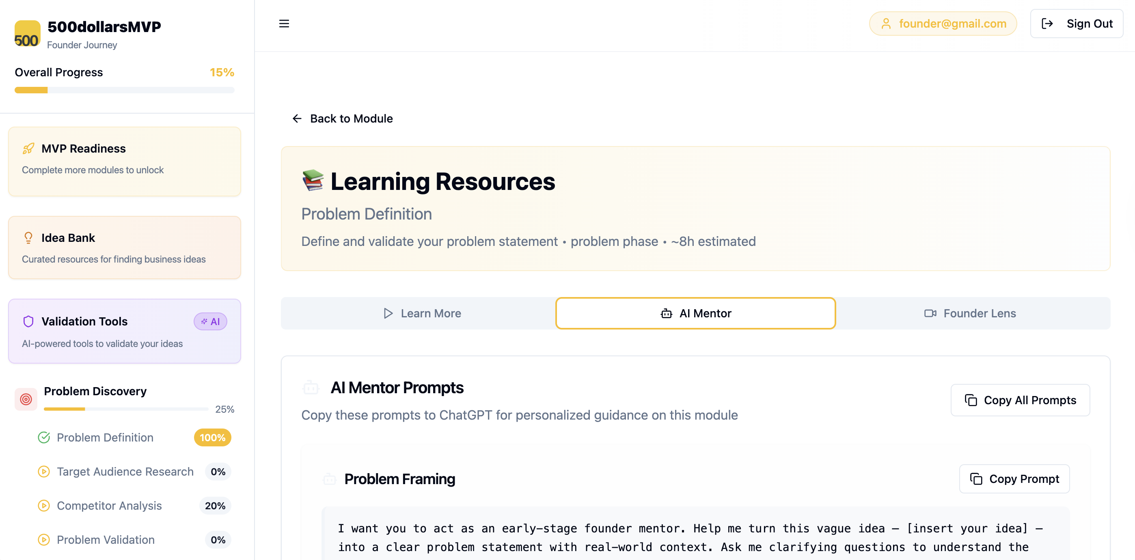This screenshot has width=1135, height=560.
Task: Open the founder@gmail.com account pill
Action: tap(943, 24)
